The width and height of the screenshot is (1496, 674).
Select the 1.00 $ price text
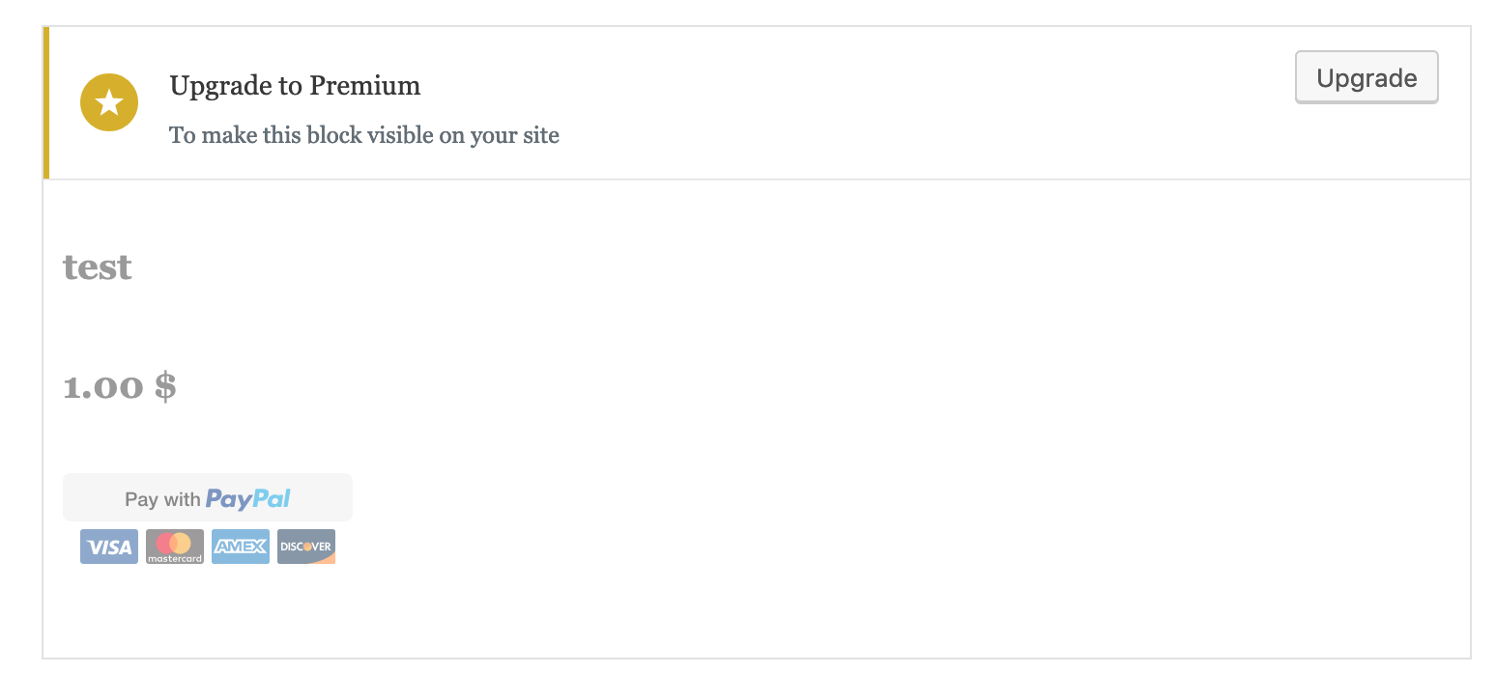pyautogui.click(x=120, y=385)
